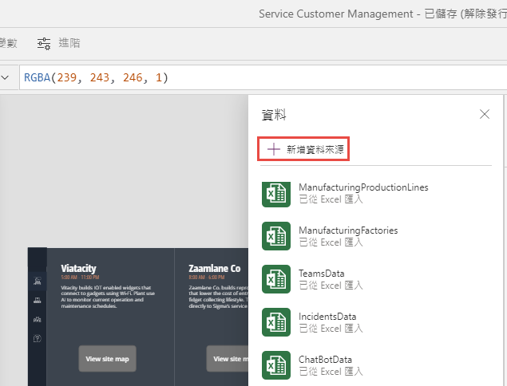Click the help question mark sidebar icon
This screenshot has height=386, width=507.
click(x=37, y=338)
